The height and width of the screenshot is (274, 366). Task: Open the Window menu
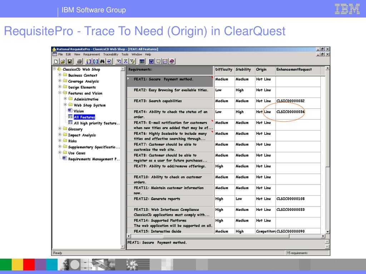(137, 54)
